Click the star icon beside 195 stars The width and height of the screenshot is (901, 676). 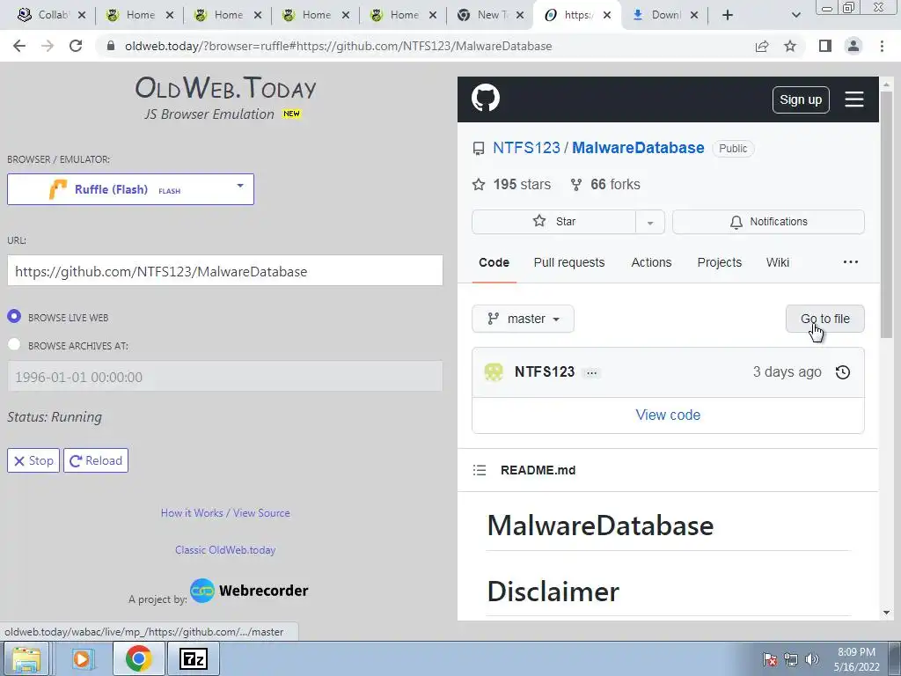478,185
